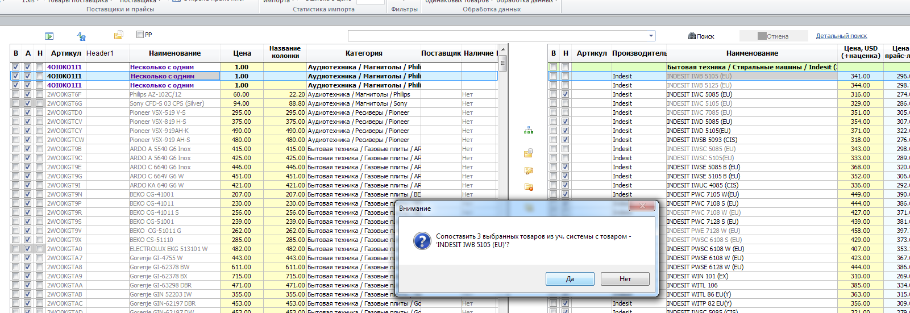Screen dimensions: 910x313
Task: Open the Детальный поиск link
Action: tap(841, 36)
